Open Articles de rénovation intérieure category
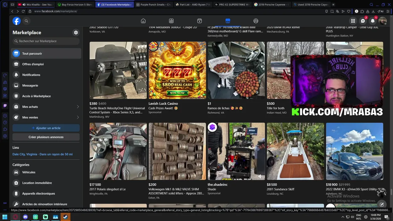This screenshot has width=393, height=221. pyautogui.click(x=46, y=204)
